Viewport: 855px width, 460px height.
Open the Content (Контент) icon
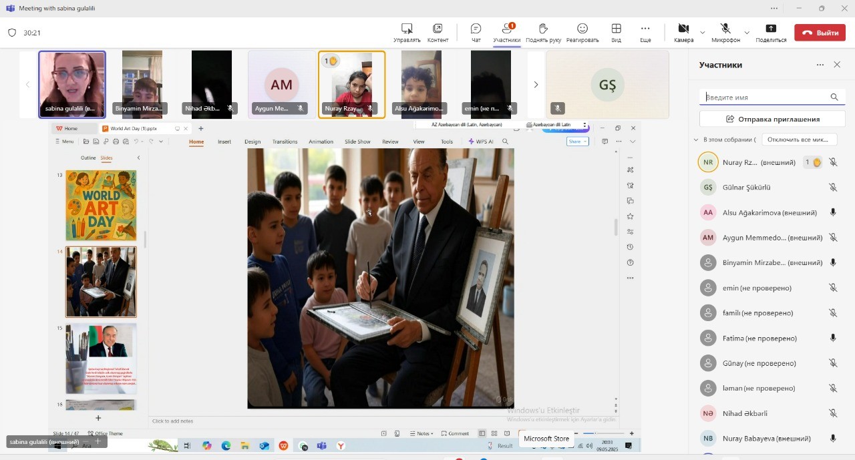pos(438,29)
